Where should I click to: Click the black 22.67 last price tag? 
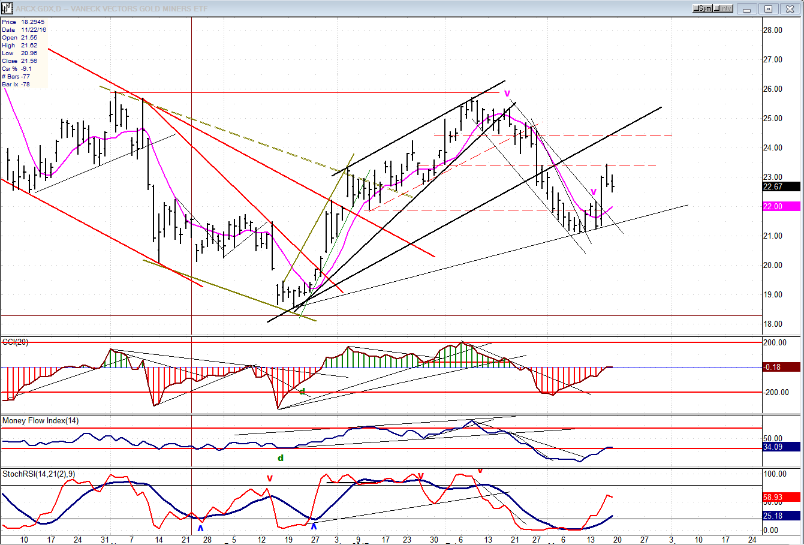coord(781,186)
